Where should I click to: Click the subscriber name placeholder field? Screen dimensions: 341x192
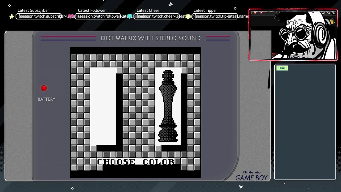39,16
